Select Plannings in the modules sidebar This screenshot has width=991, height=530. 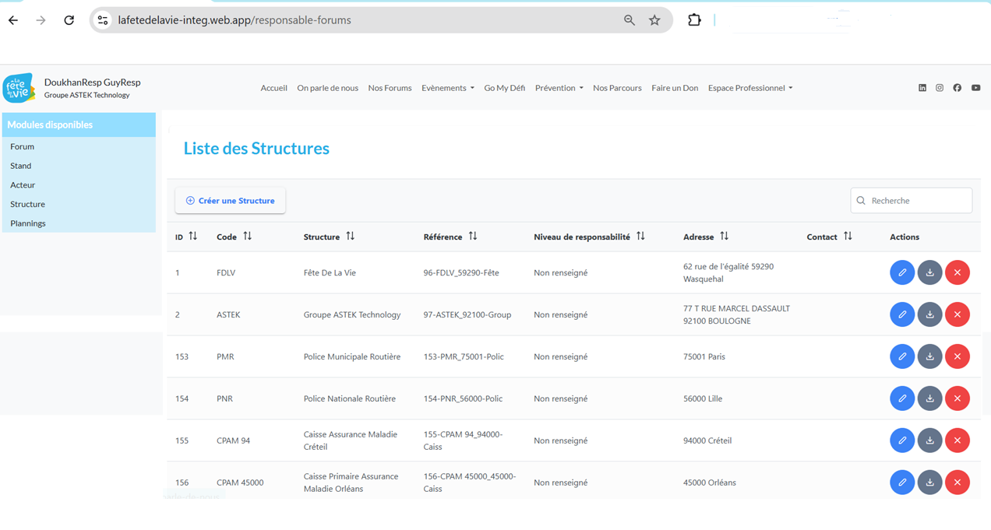pyautogui.click(x=28, y=223)
